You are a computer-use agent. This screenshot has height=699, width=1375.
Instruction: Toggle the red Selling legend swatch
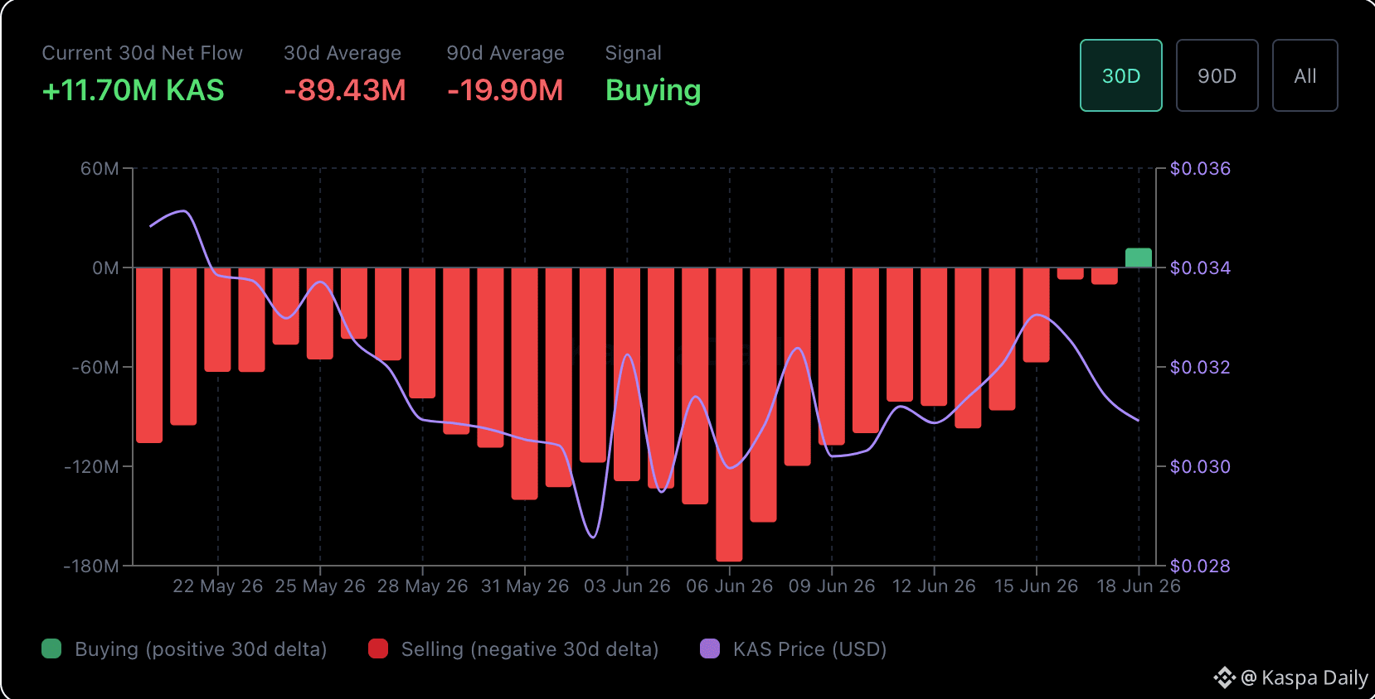tap(378, 648)
